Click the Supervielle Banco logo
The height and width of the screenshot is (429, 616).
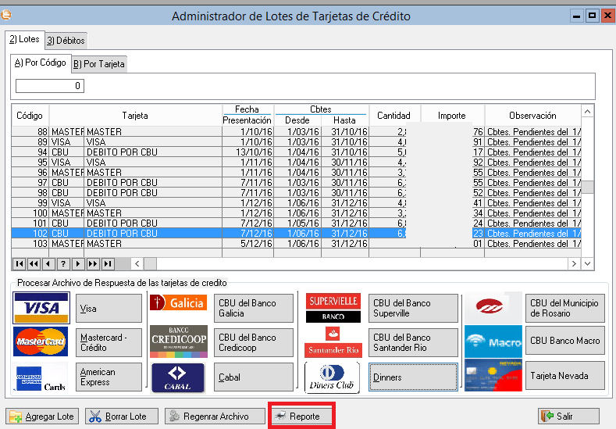click(333, 308)
